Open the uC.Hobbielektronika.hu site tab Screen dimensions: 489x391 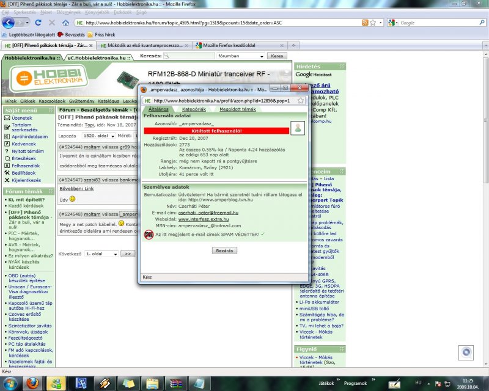coord(98,57)
